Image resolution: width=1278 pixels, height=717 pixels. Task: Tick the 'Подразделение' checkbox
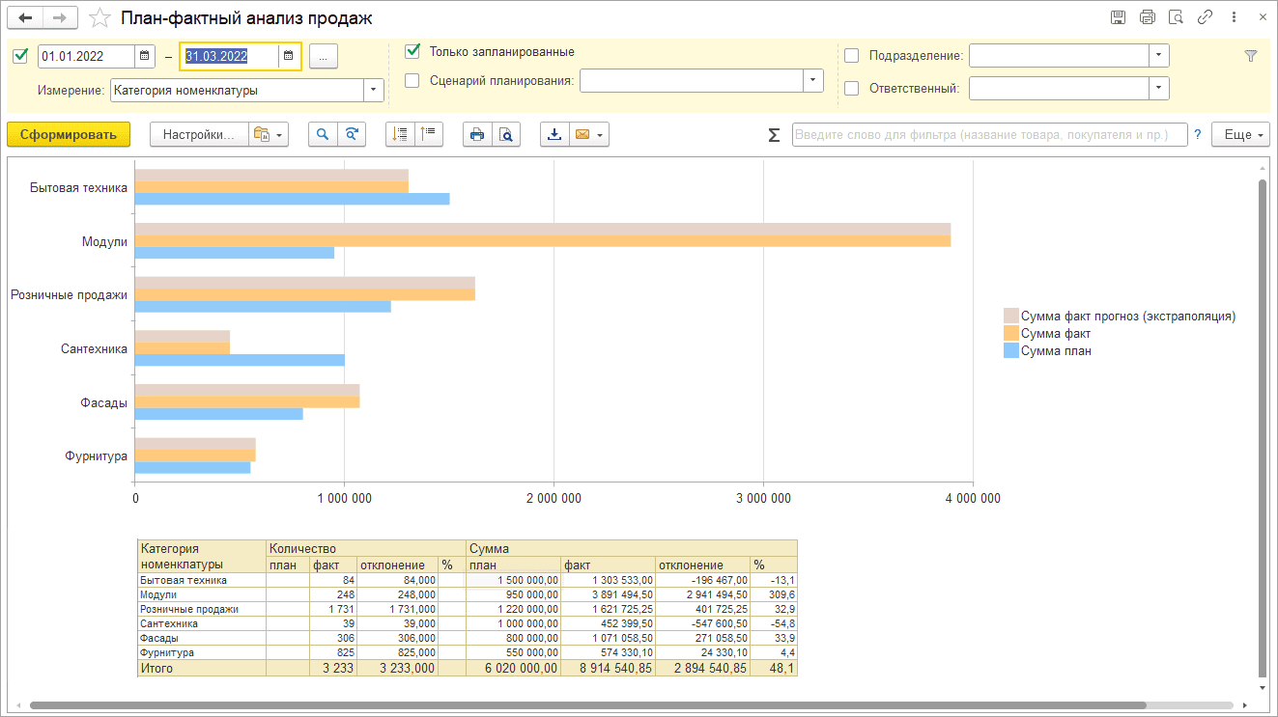pos(851,56)
